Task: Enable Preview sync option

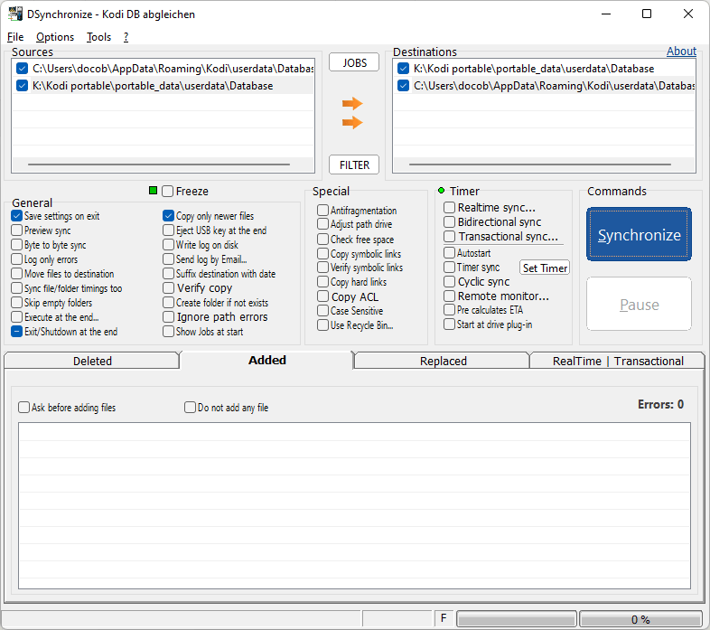Action: tap(17, 230)
